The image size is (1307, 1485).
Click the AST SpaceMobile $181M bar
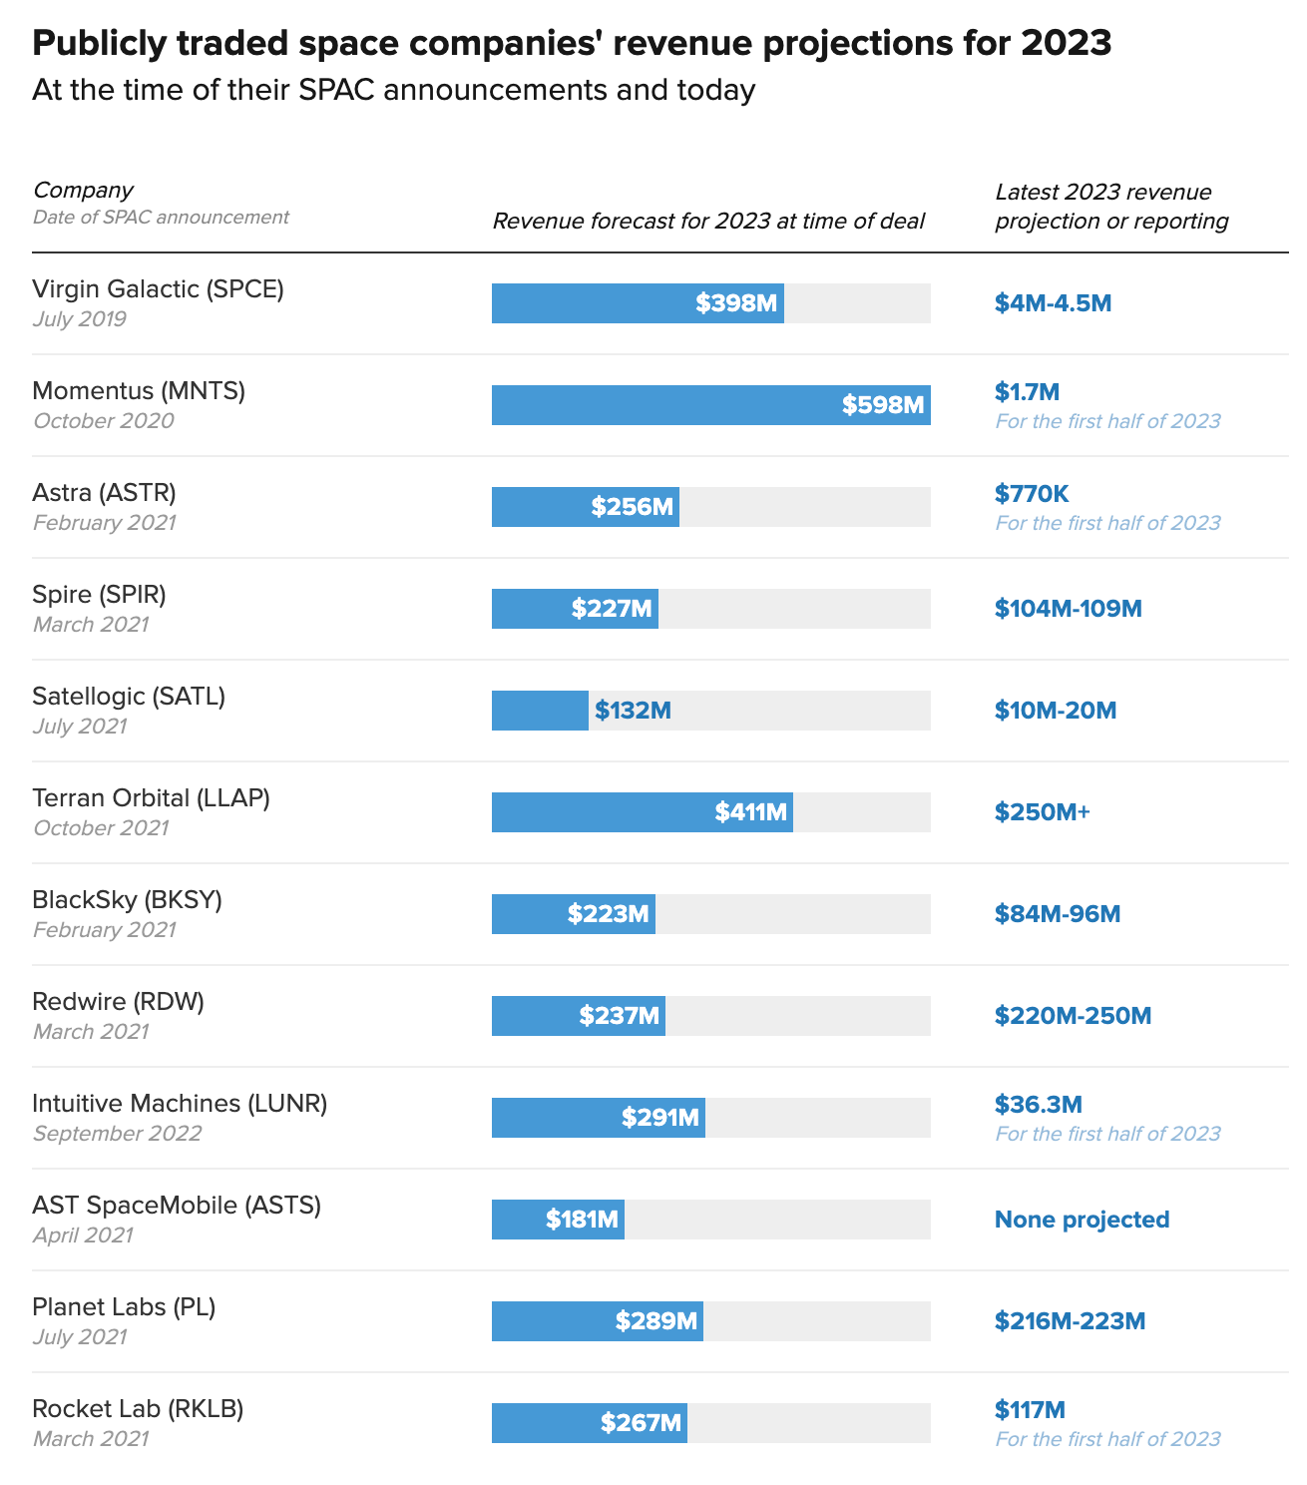(558, 1220)
